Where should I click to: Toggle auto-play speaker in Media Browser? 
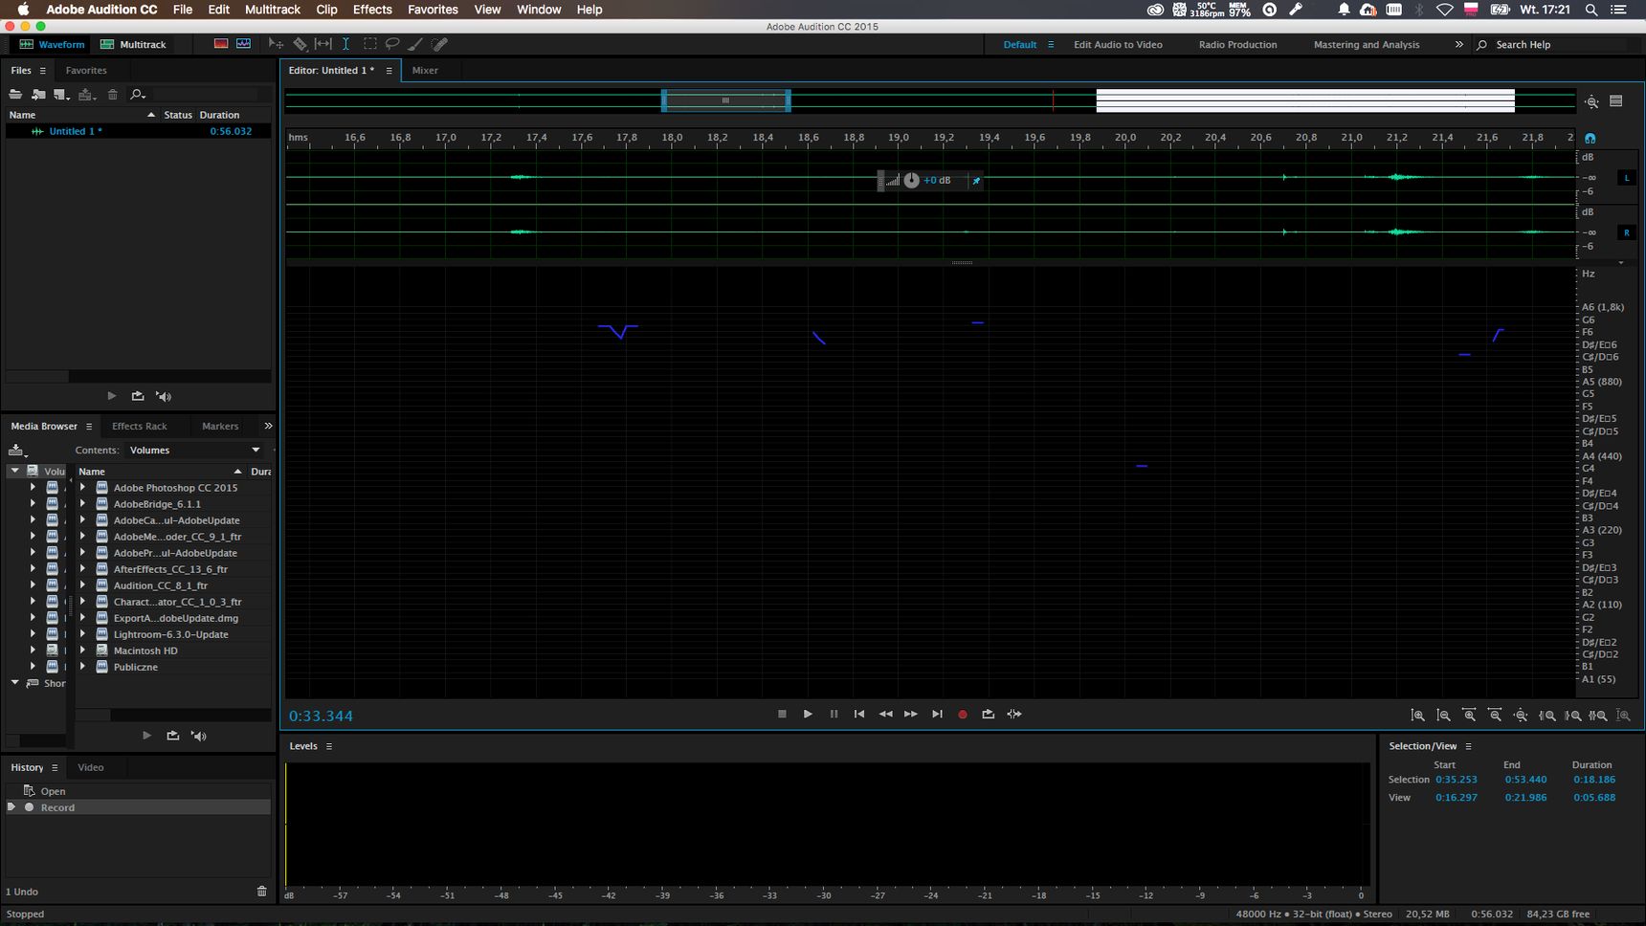[199, 736]
